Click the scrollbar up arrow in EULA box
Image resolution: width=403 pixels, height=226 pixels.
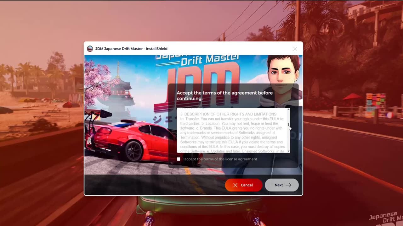pos(288,110)
